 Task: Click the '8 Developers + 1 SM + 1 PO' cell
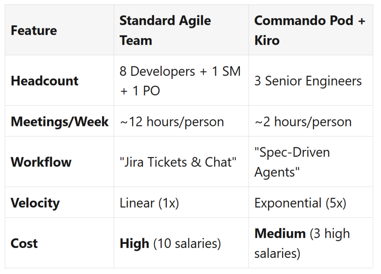pyautogui.click(x=180, y=81)
